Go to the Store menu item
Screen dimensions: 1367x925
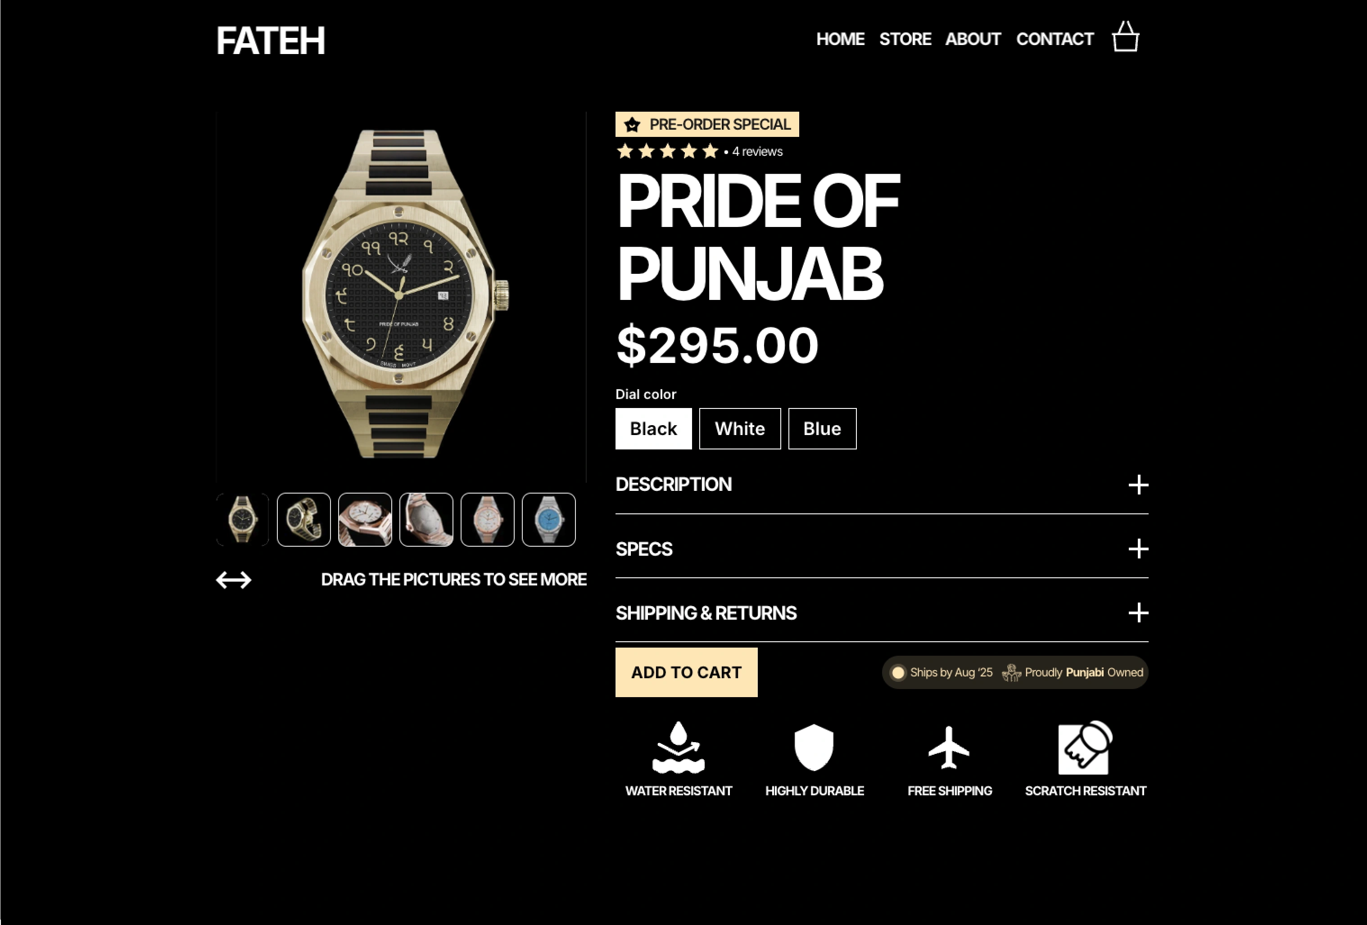tap(905, 39)
